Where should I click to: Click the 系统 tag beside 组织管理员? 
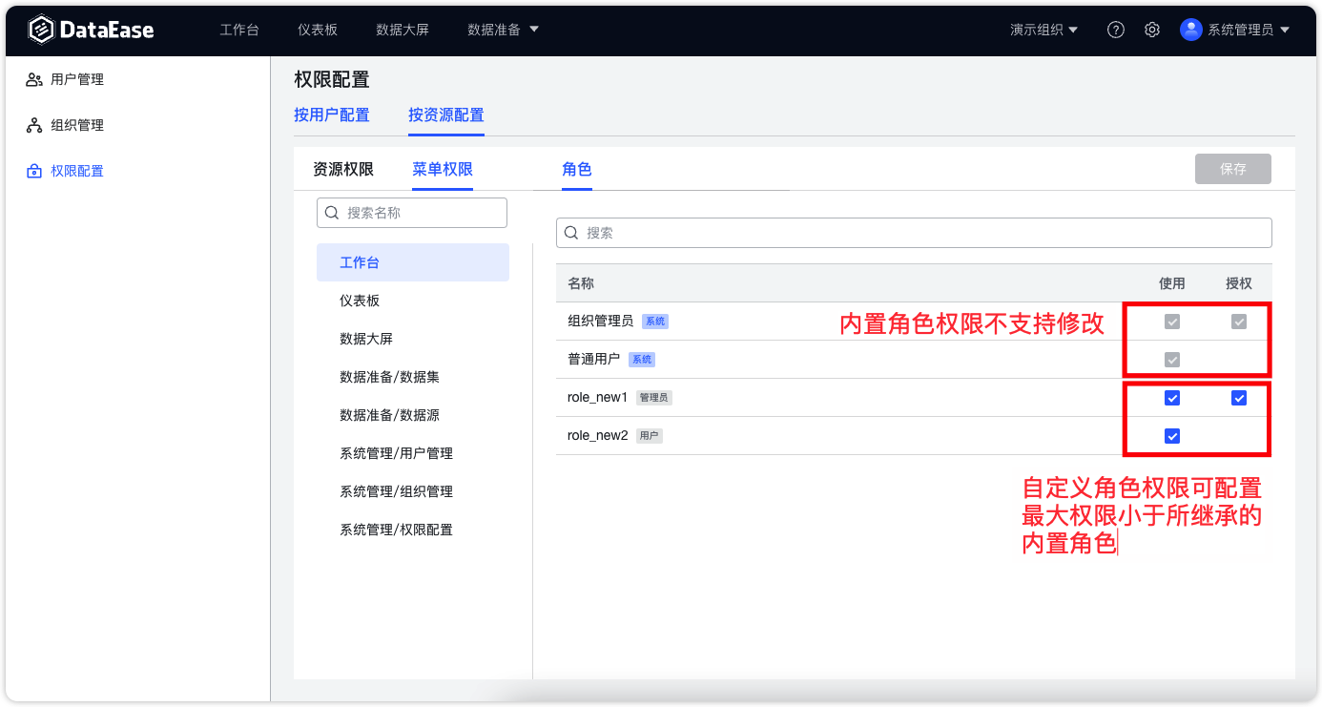pyautogui.click(x=655, y=322)
